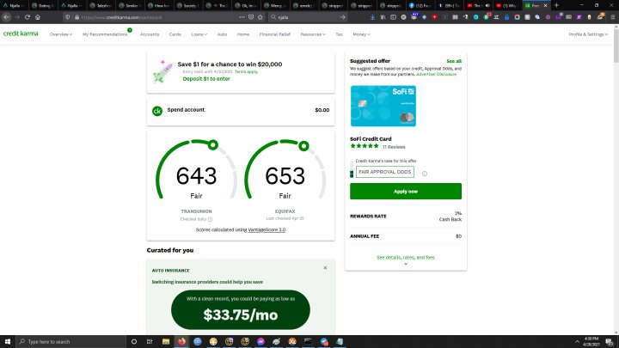Click the Save to Pocket icon

coord(251,17)
